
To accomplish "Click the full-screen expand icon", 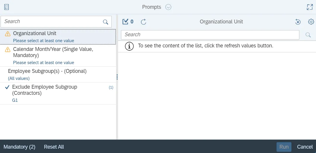I will pos(310,7).
